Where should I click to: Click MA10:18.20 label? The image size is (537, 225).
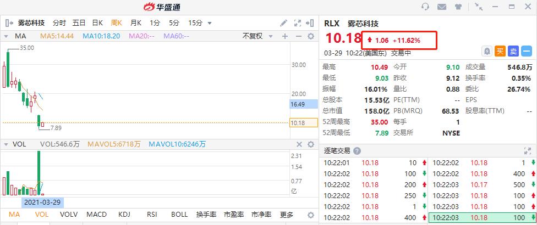[x=101, y=36]
